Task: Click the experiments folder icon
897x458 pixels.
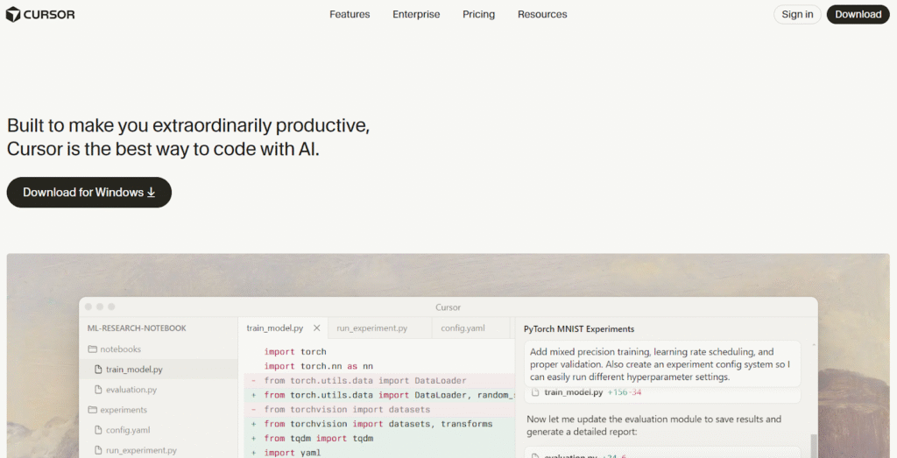Action: click(92, 410)
